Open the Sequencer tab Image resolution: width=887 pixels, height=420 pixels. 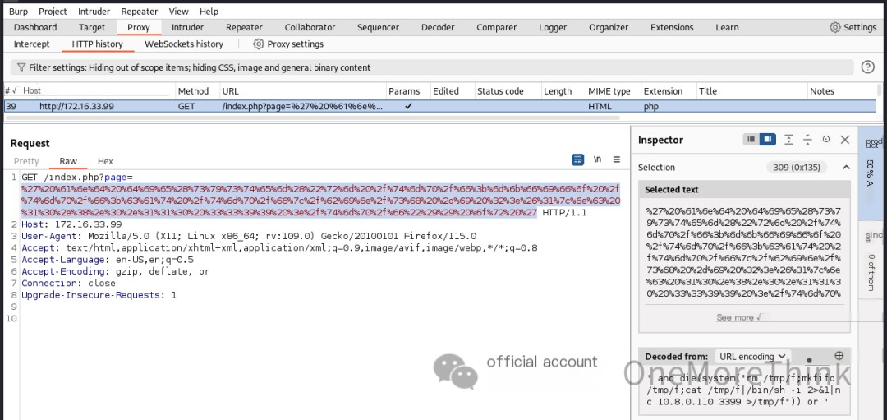coord(378,27)
